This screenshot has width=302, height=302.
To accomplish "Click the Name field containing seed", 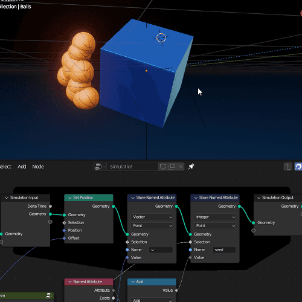I will pos(224,250).
